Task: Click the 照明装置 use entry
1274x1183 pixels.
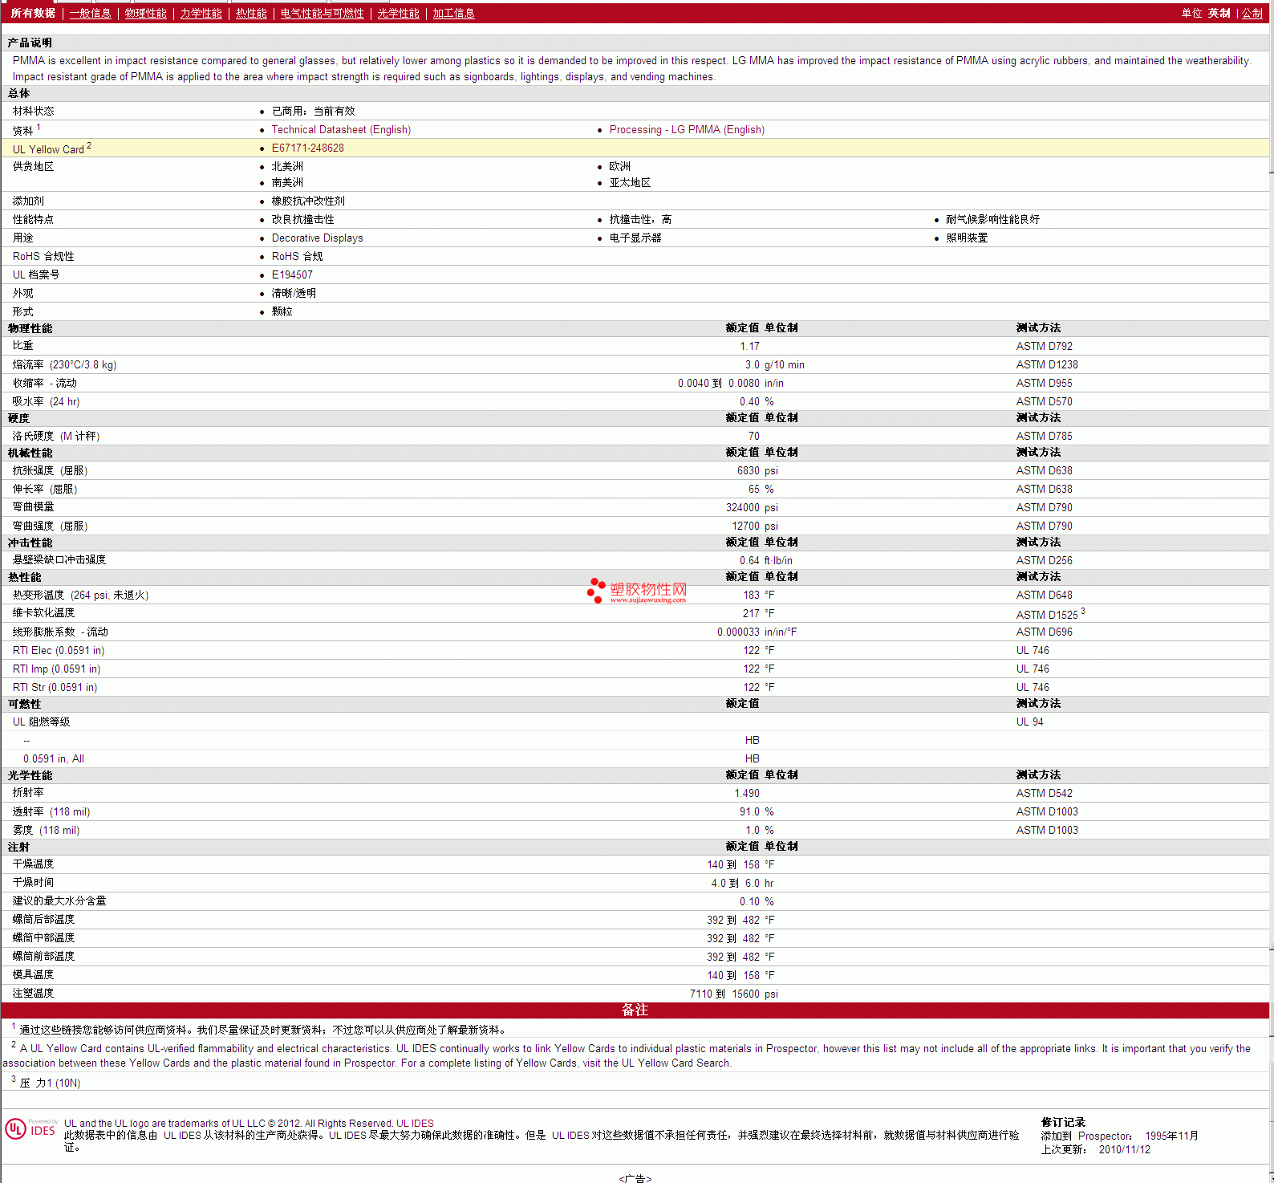Action: [x=967, y=238]
